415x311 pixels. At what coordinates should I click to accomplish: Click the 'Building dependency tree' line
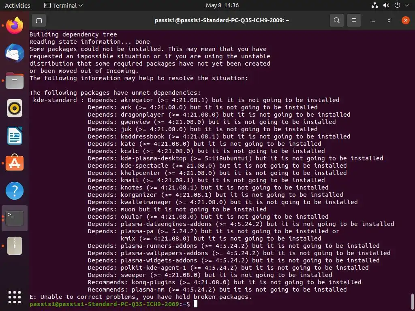[x=73, y=34]
